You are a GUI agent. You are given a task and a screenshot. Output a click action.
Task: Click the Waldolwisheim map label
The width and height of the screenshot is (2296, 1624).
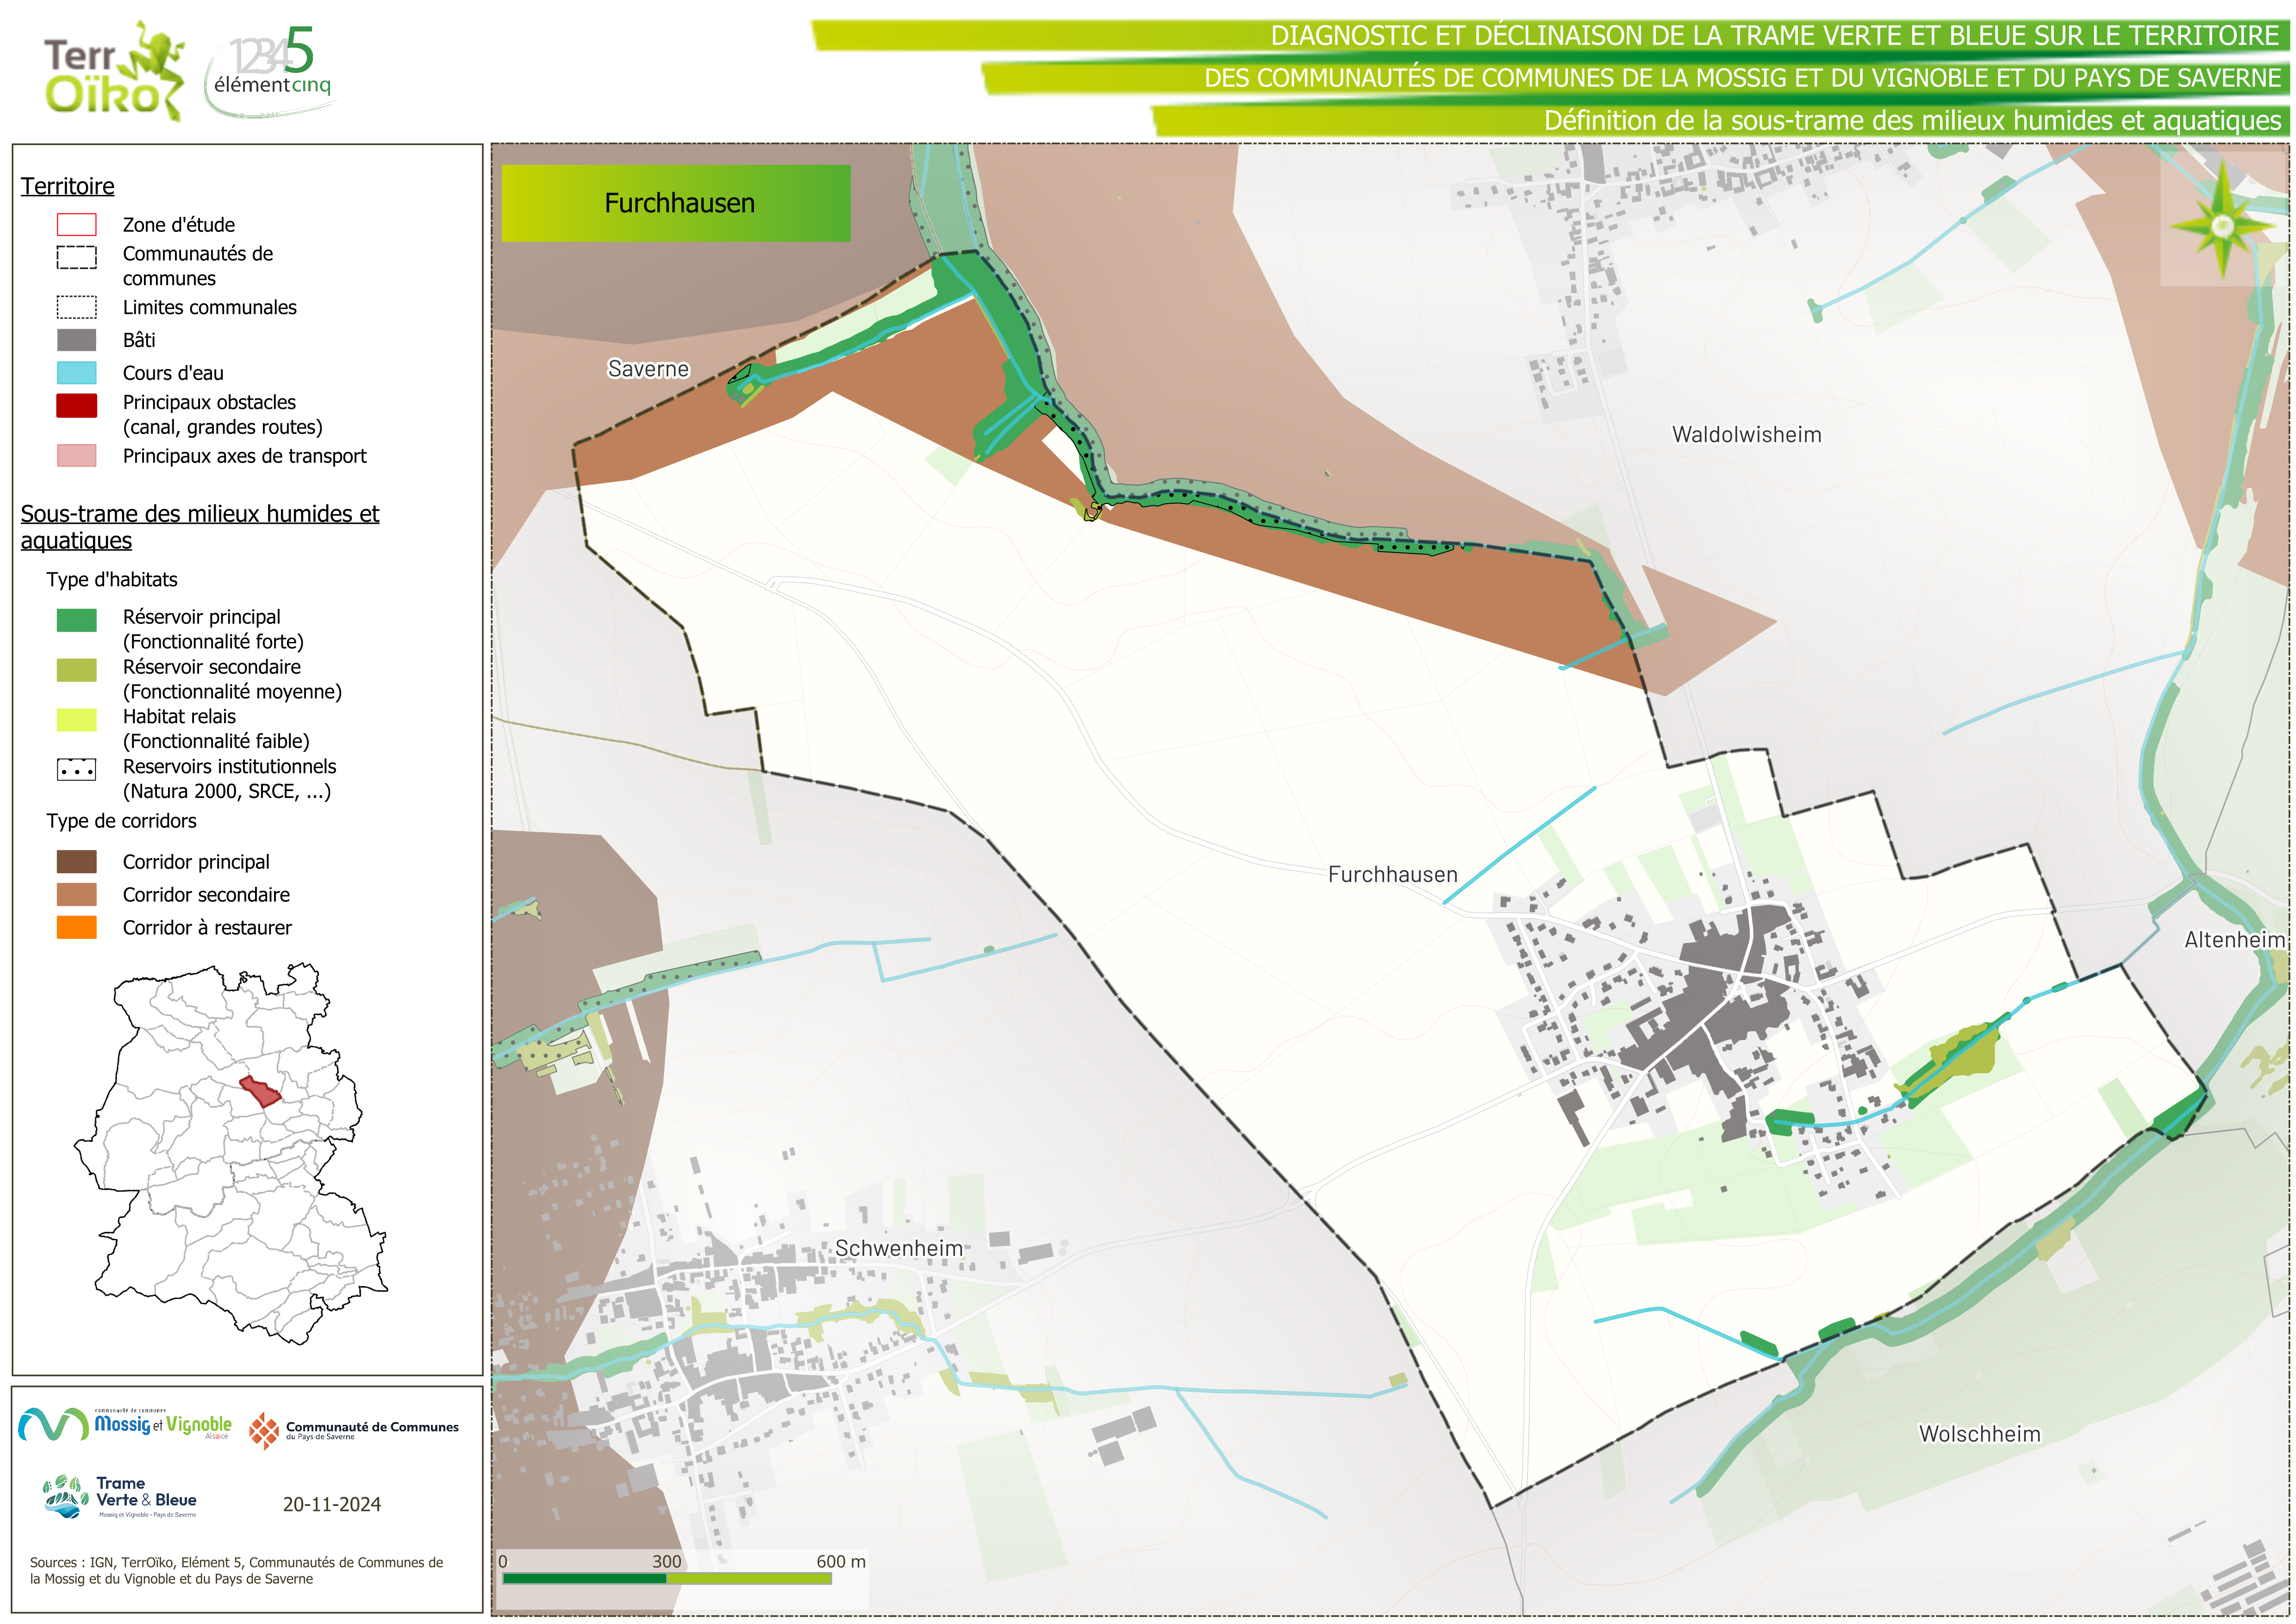(1746, 434)
